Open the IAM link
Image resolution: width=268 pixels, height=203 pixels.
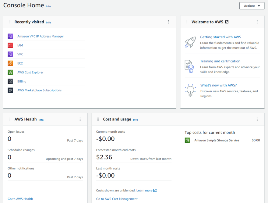point(20,45)
